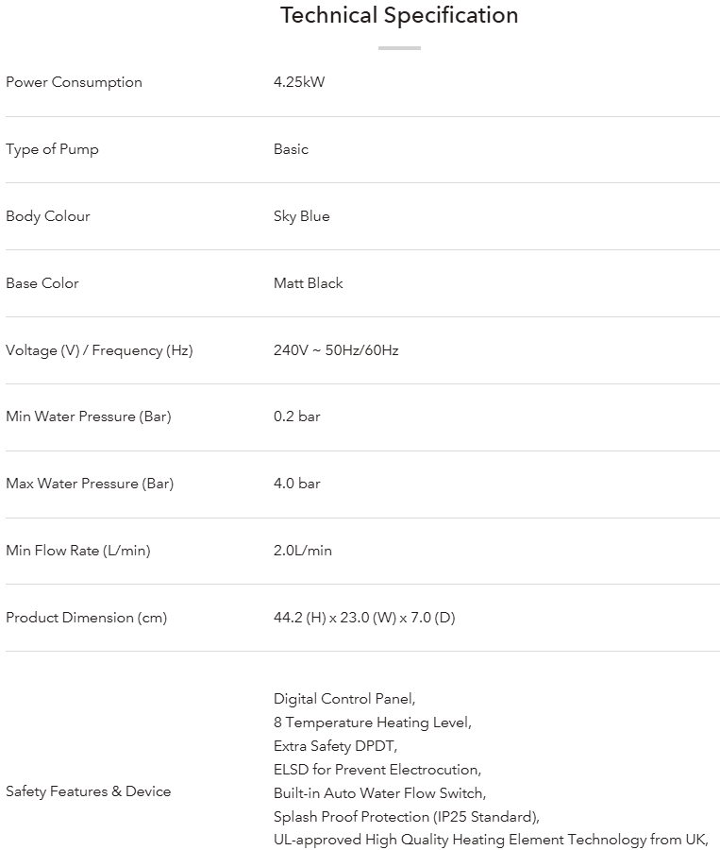Select the 0.2 bar value
The height and width of the screenshot is (850, 720).
point(297,416)
